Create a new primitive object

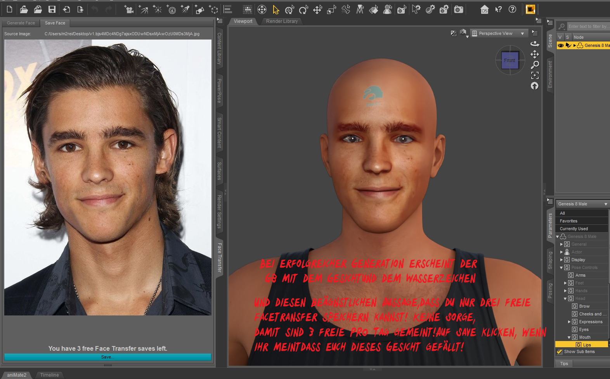coord(199,9)
